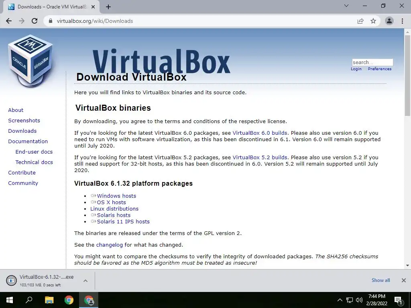Open the Downloads sidebar link
The width and height of the screenshot is (411, 308).
tap(22, 131)
